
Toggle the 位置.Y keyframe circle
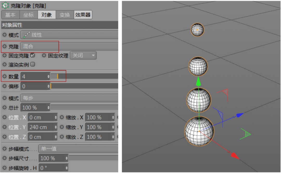[4, 127]
